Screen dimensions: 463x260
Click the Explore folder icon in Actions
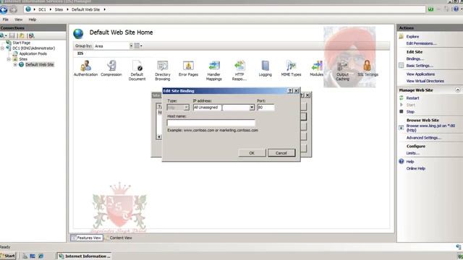click(402, 36)
